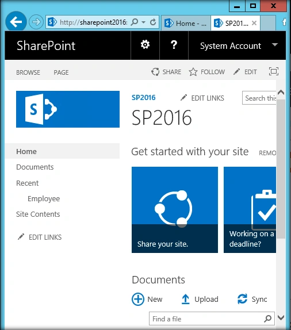
Task: Close the SP201... browser tab
Action: coord(254,23)
